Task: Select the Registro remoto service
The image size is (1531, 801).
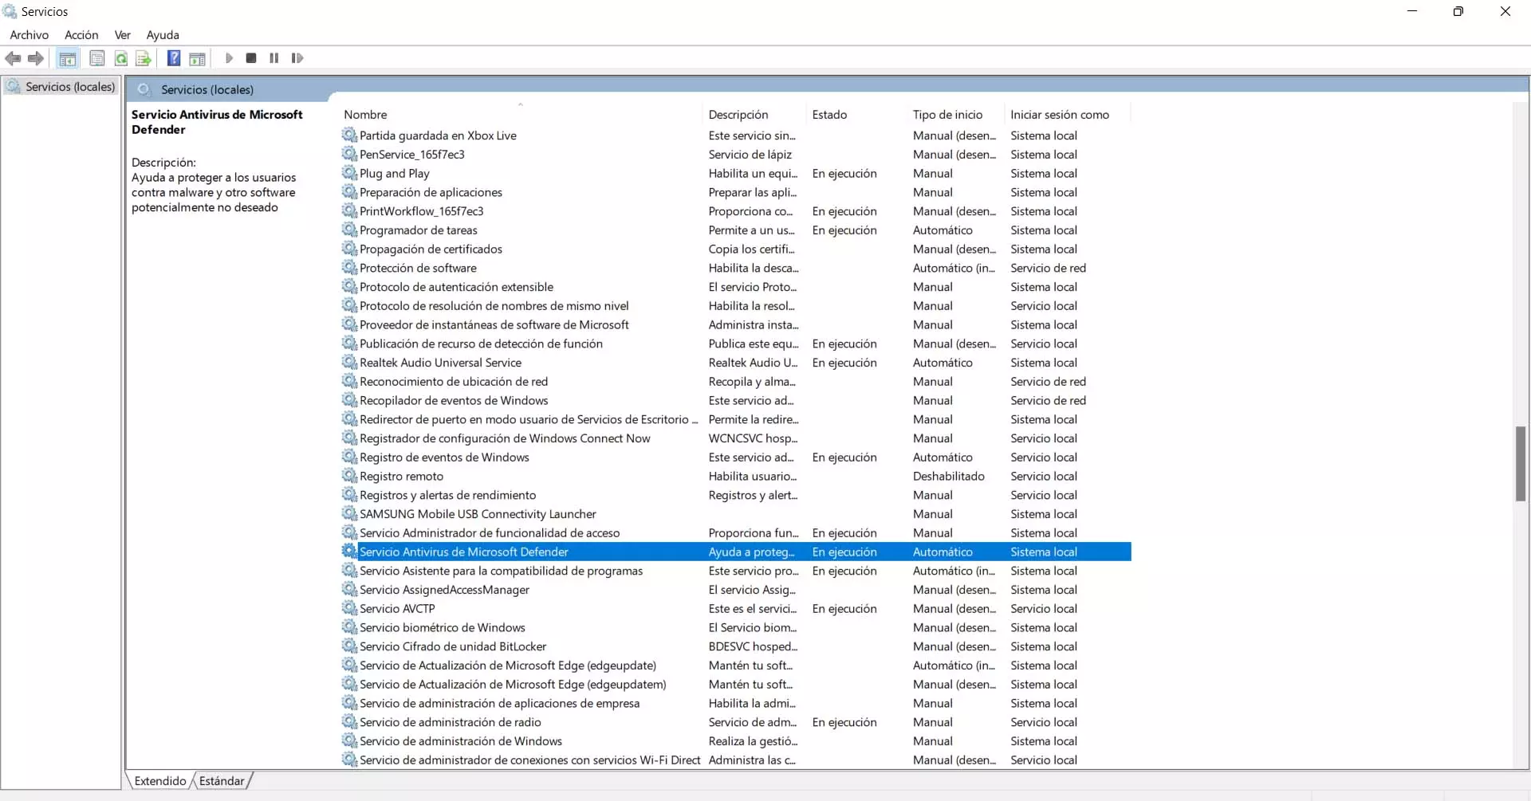Action: click(x=402, y=476)
